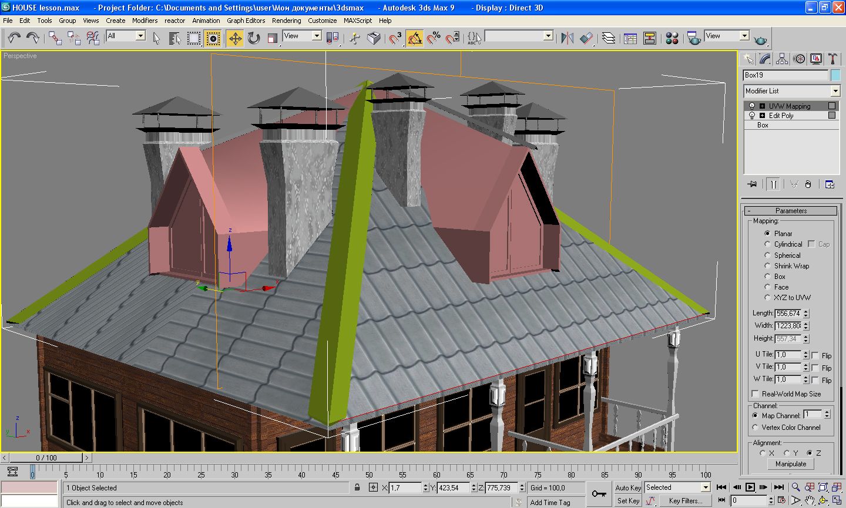Image resolution: width=846 pixels, height=508 pixels.
Task: Click the Quick Render teapot icon
Action: 761,39
